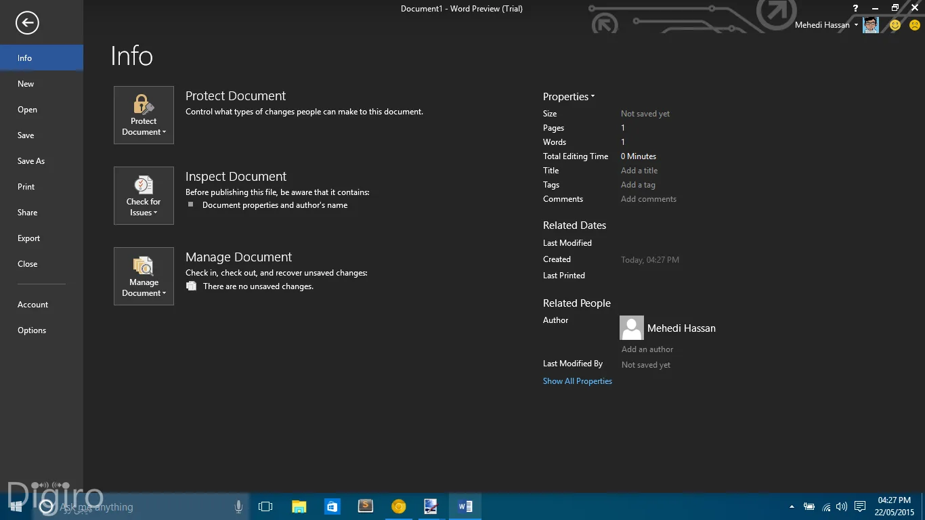
Task: Click the Show All Properties link
Action: 578,381
